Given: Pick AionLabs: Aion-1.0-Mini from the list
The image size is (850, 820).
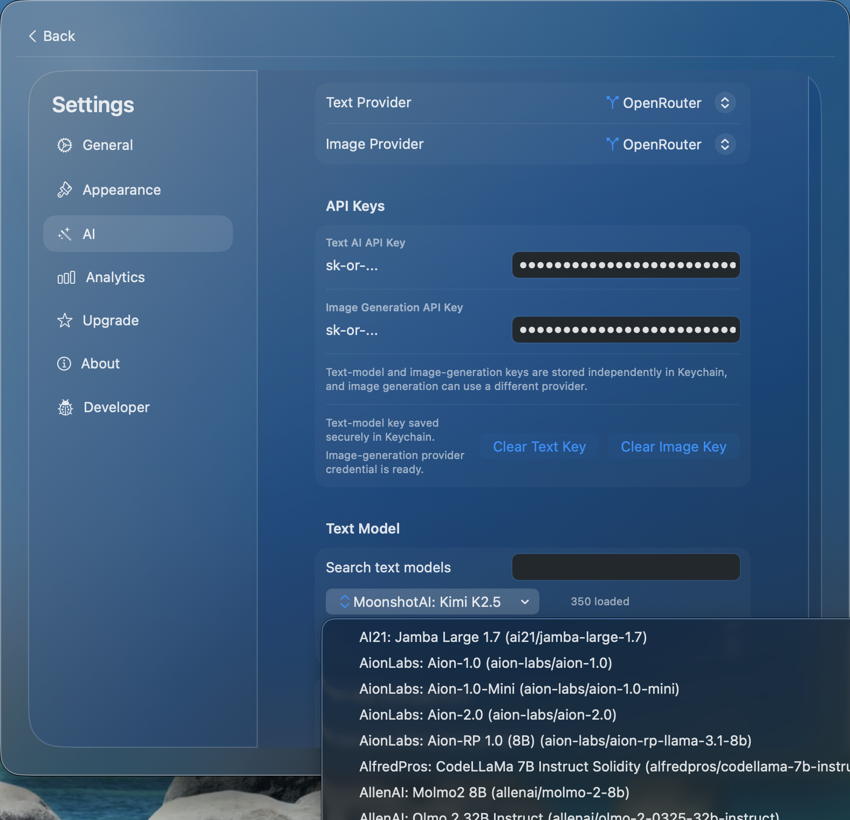Looking at the screenshot, I should click(x=519, y=689).
